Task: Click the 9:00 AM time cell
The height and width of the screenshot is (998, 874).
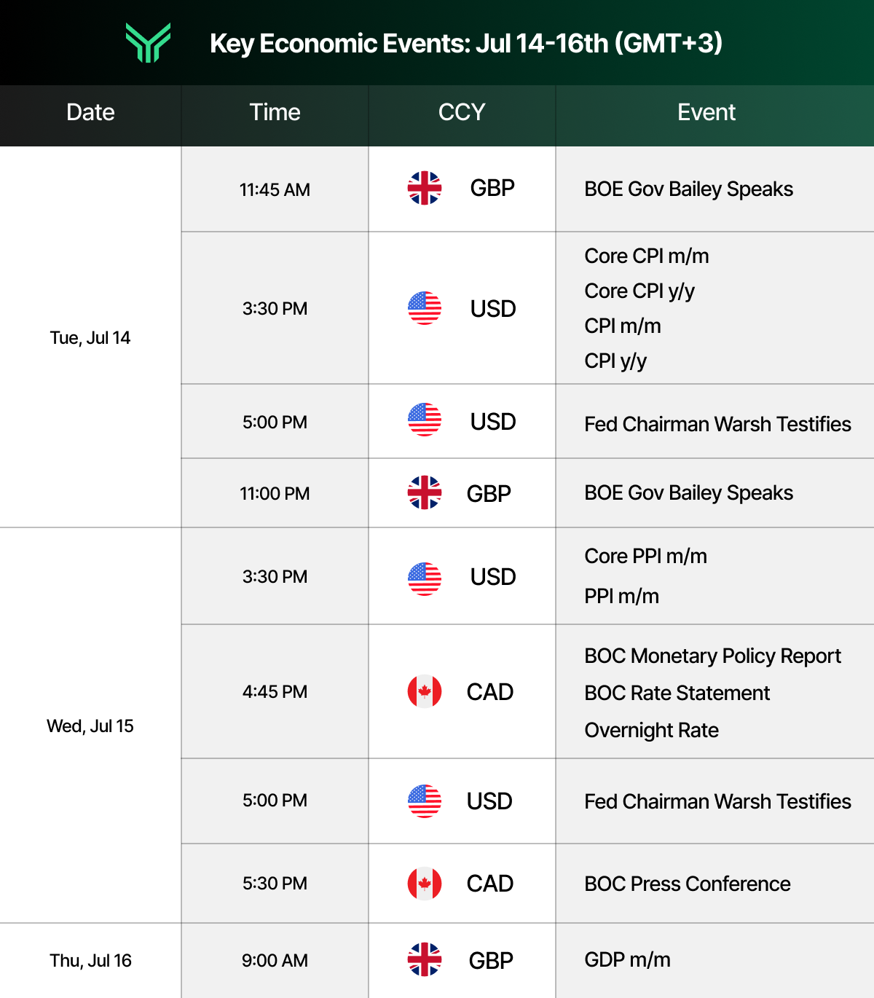Action: (x=275, y=961)
